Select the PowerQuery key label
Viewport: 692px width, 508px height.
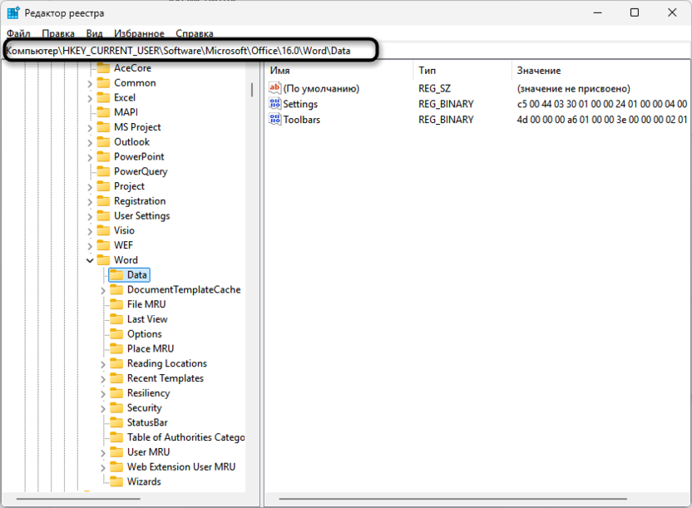[x=141, y=171]
